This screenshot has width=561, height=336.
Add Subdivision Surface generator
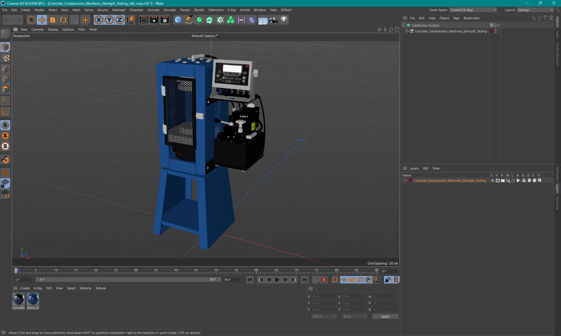[199, 20]
